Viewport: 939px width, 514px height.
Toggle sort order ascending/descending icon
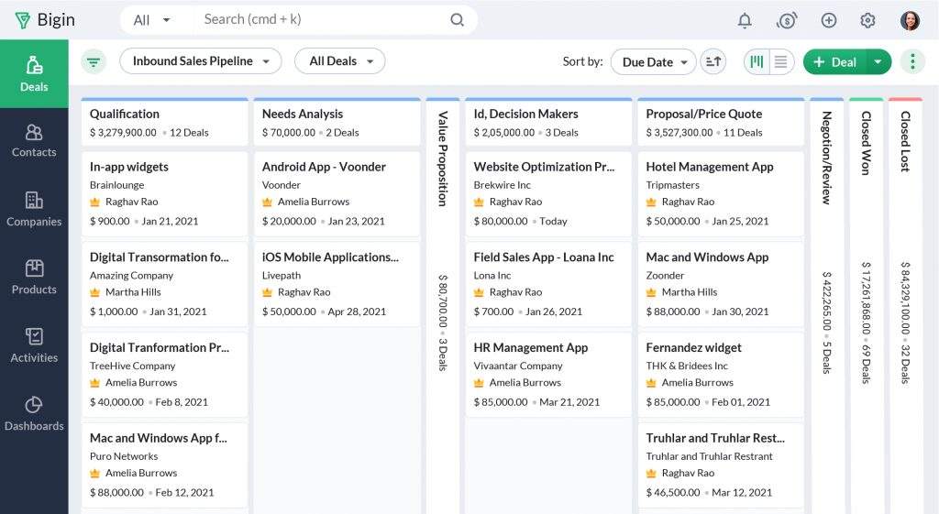(713, 61)
